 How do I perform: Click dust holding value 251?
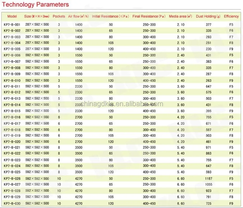[x=208, y=43]
